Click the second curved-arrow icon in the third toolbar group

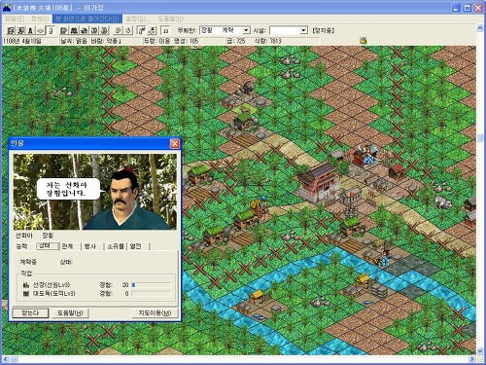[x=128, y=30]
